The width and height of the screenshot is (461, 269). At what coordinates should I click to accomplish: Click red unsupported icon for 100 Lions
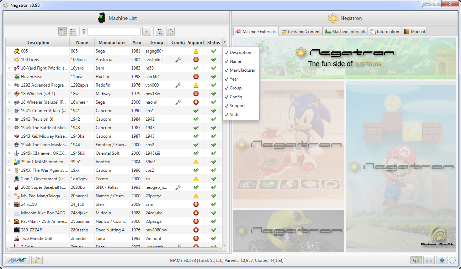(196, 60)
